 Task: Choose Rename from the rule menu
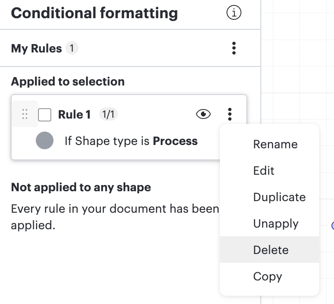pos(275,144)
